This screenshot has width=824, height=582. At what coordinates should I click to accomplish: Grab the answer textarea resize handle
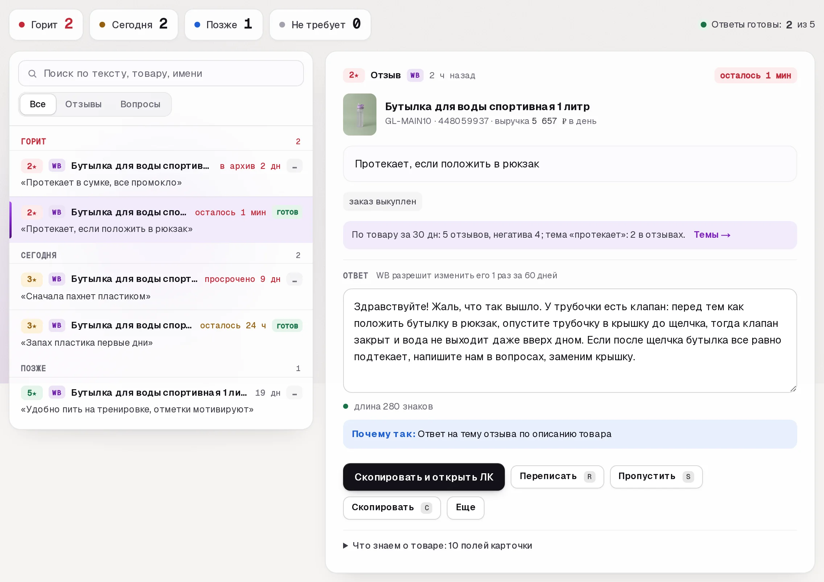(x=793, y=389)
